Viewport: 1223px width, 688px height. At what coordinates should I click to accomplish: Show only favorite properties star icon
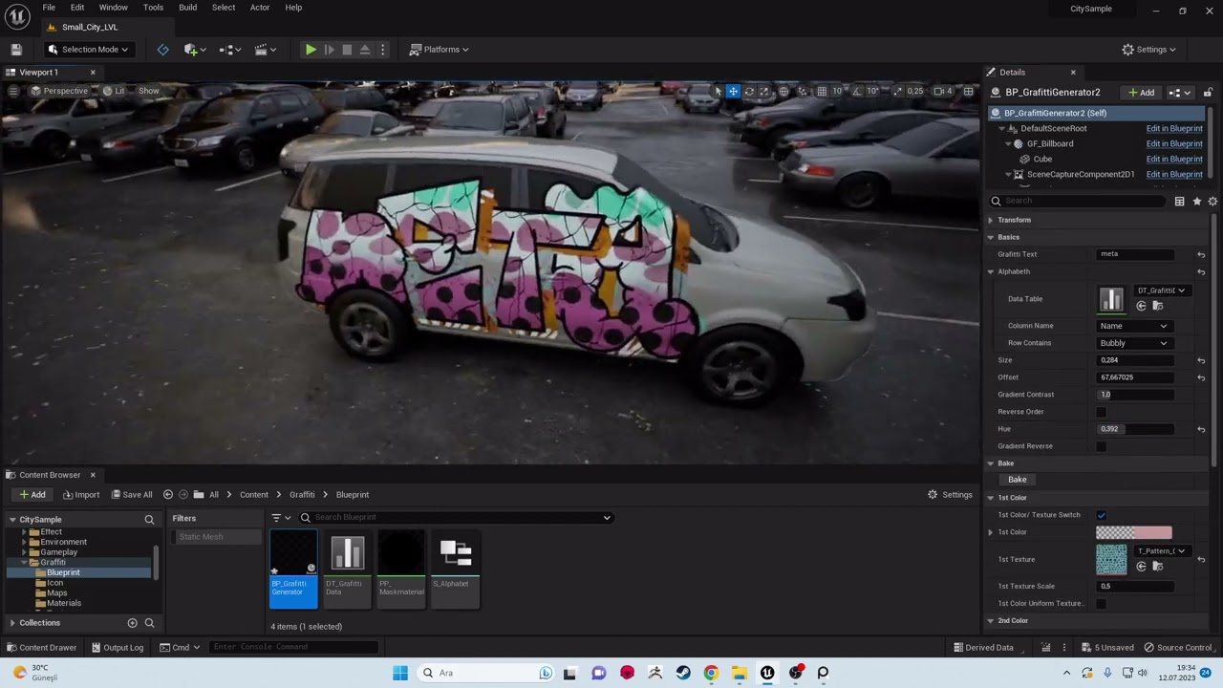pos(1196,201)
